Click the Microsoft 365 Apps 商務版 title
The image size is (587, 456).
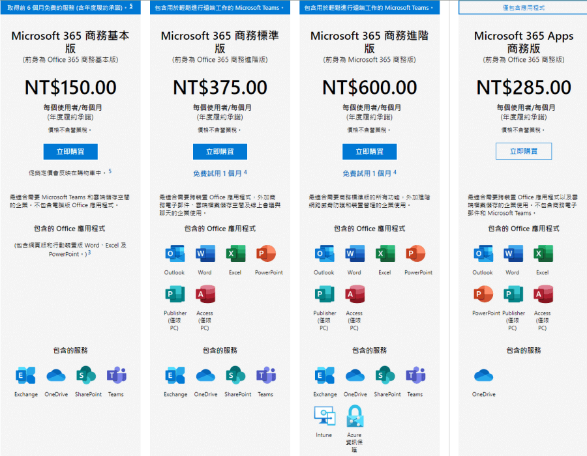click(x=524, y=42)
